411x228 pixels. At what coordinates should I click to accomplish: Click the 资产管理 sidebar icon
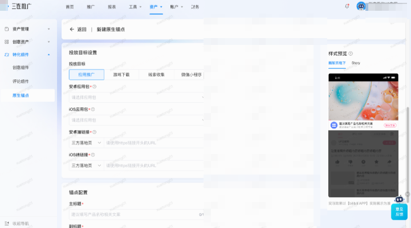(7, 29)
